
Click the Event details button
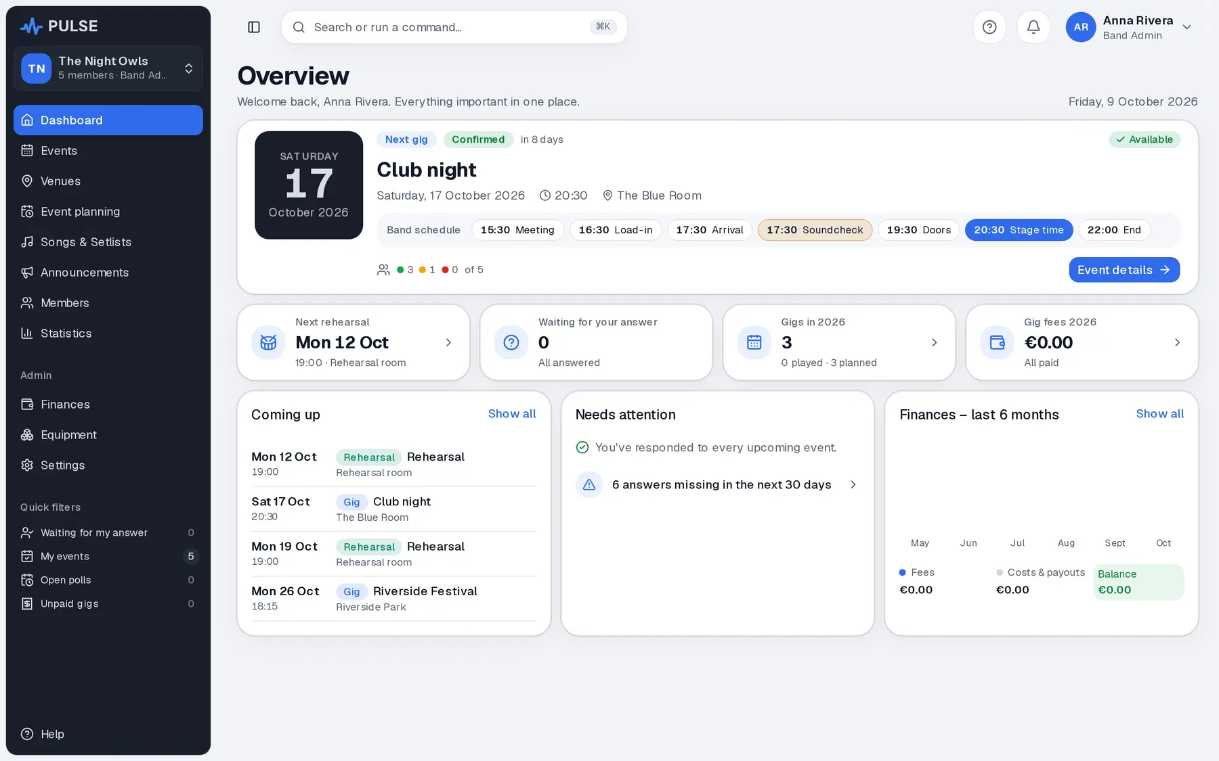pos(1124,270)
